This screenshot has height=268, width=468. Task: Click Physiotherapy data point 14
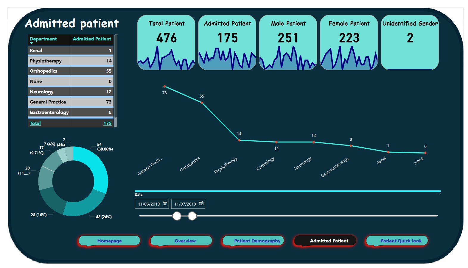click(x=239, y=140)
